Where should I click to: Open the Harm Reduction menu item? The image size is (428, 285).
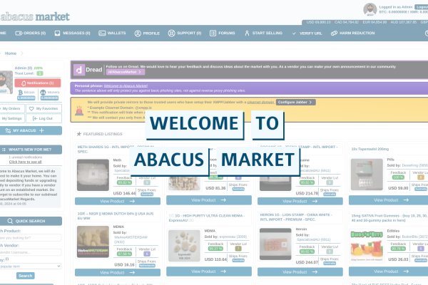tap(334, 33)
